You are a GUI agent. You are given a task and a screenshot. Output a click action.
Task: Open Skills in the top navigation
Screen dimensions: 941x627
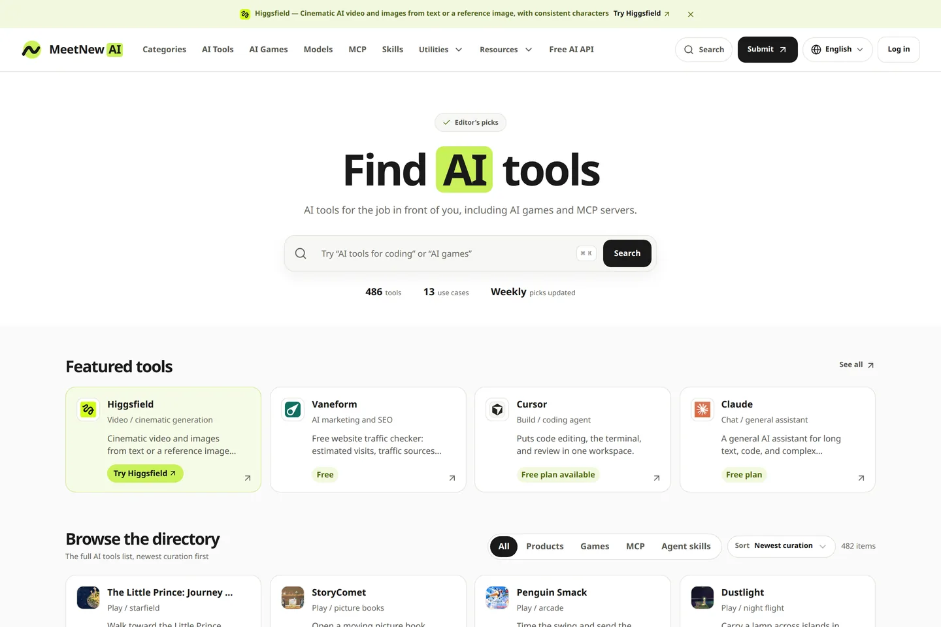point(393,50)
